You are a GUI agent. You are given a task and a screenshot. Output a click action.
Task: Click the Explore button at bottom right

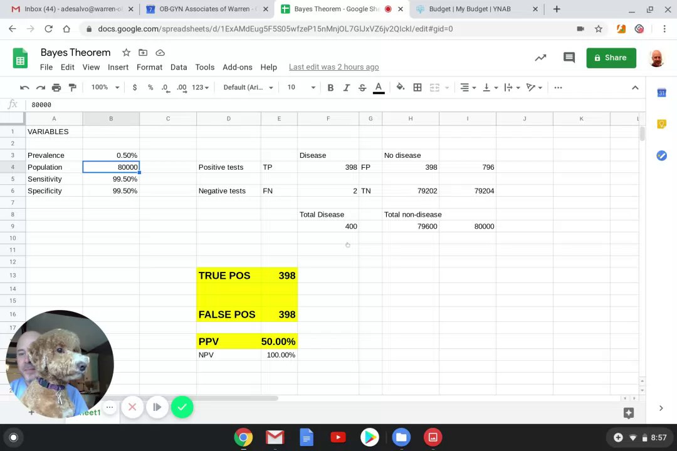(629, 413)
